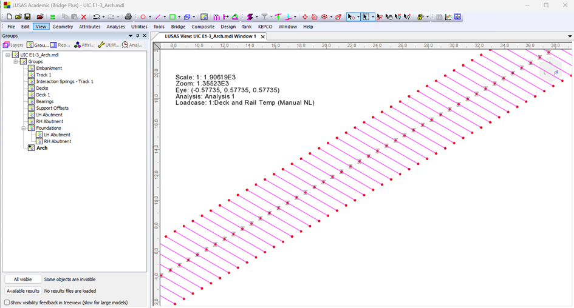Select the green Surface geometry tool
The height and width of the screenshot is (308, 574).
click(173, 17)
